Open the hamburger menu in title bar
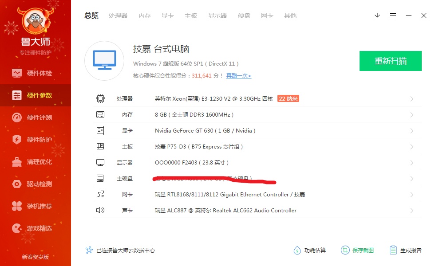435x266 pixels. (393, 16)
